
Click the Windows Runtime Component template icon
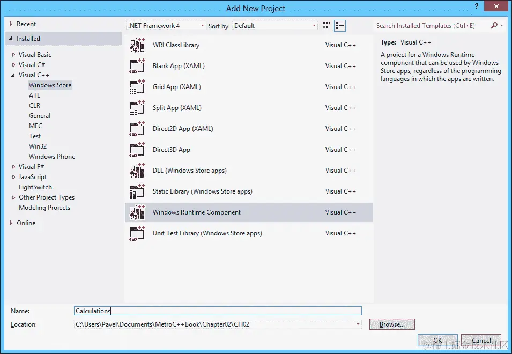coord(137,212)
